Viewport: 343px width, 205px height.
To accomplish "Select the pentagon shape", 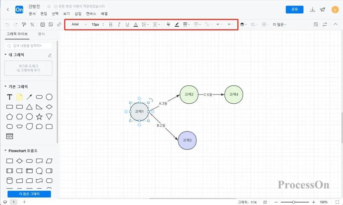I will [x=9, y=117].
